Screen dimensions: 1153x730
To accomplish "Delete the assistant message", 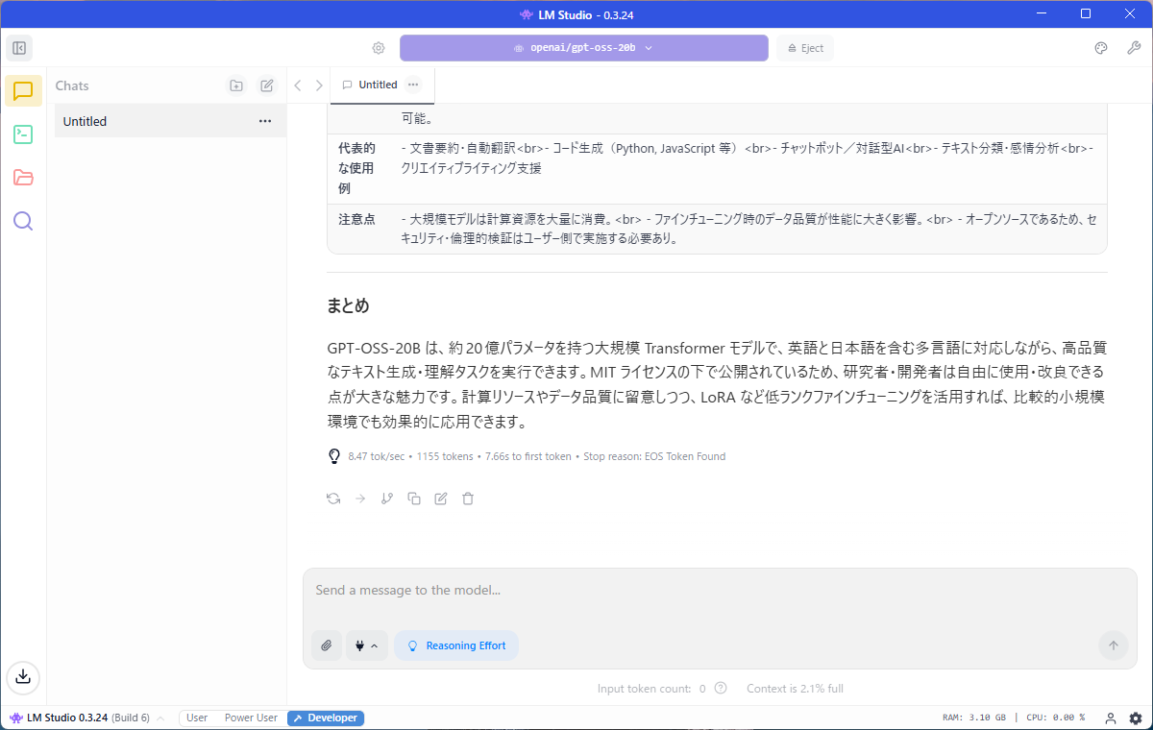I will coord(468,499).
